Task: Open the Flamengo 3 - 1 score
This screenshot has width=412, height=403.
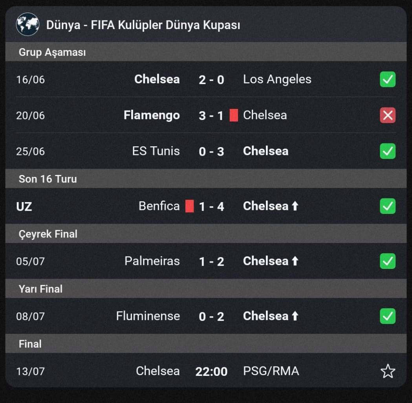Action: click(211, 116)
